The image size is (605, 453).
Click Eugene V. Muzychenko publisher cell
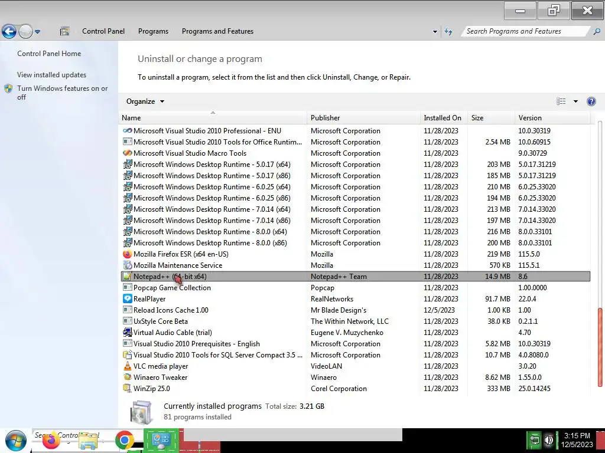tap(347, 333)
